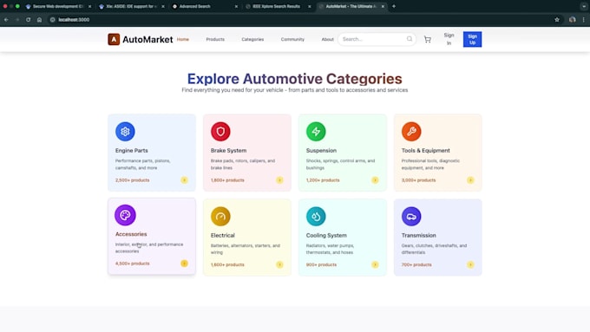The height and width of the screenshot is (332, 590).
Task: Open the Suspension category title
Action: click(321, 150)
